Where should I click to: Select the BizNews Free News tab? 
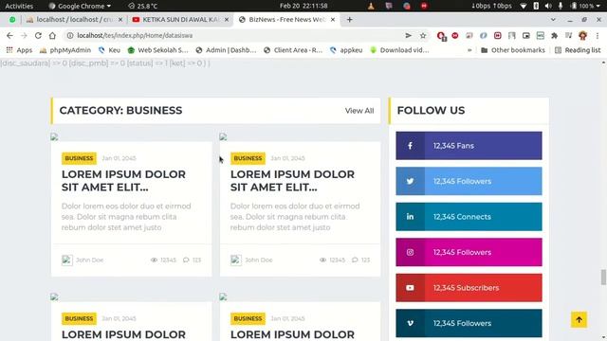tap(285, 19)
